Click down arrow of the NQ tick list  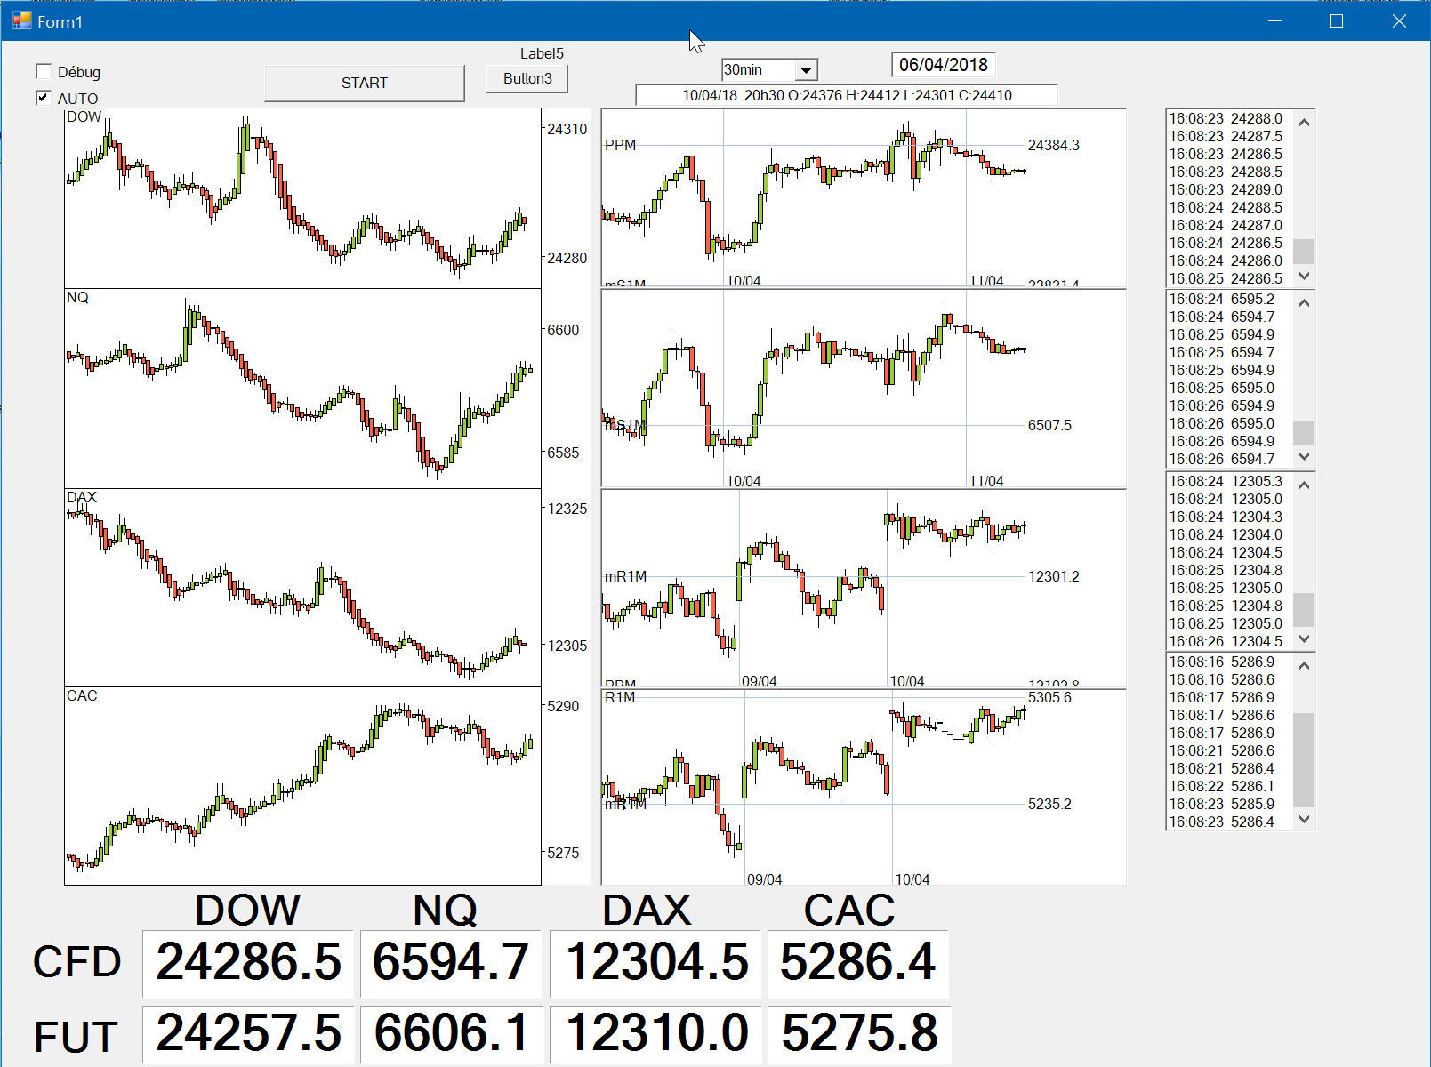coord(1304,457)
